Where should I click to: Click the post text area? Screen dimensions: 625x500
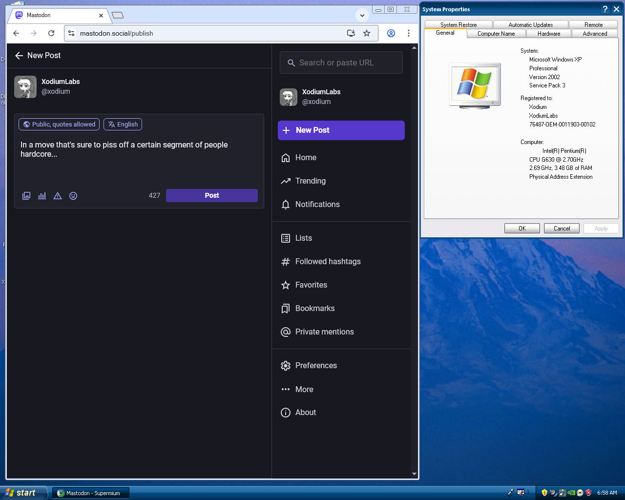pyautogui.click(x=139, y=159)
